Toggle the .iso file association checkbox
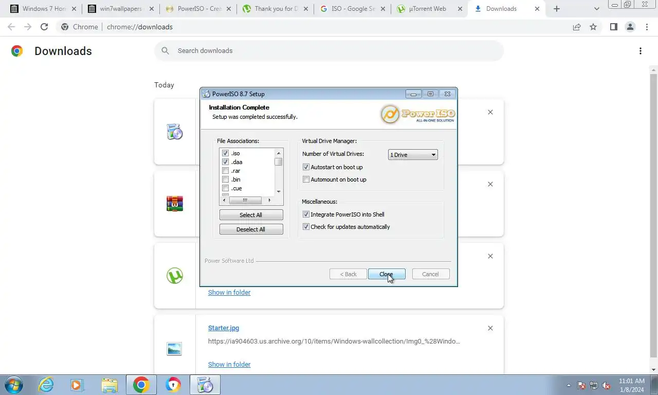Image resolution: width=658 pixels, height=395 pixels. pos(225,153)
